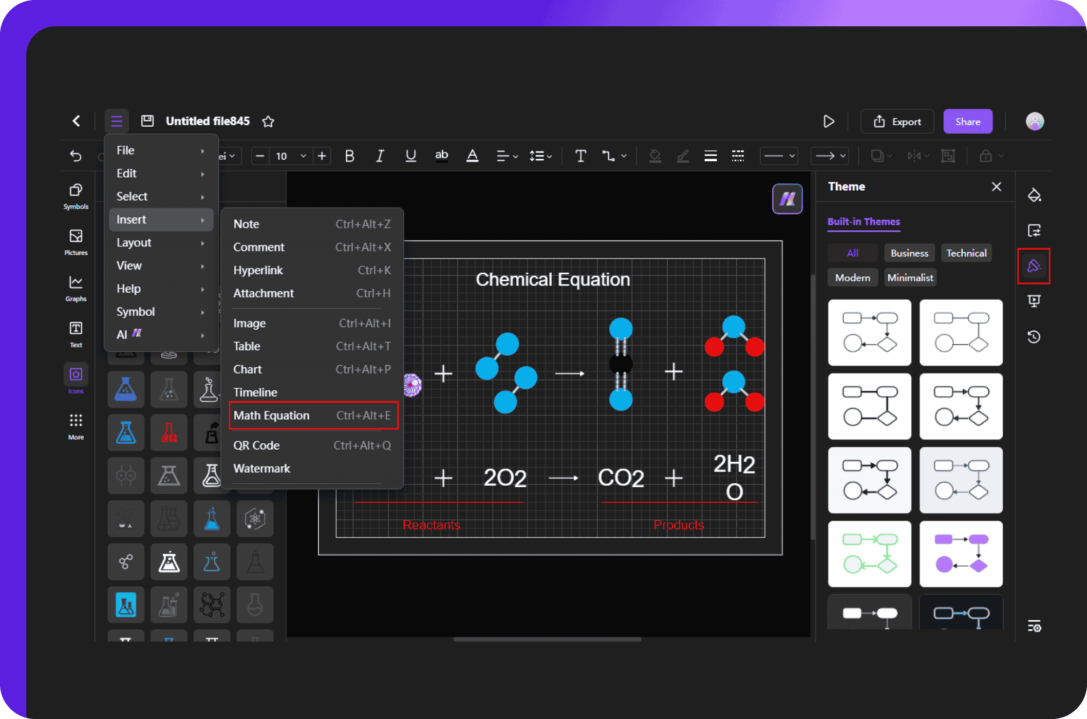1087x719 pixels.
Task: Expand the Select menu
Action: point(161,196)
